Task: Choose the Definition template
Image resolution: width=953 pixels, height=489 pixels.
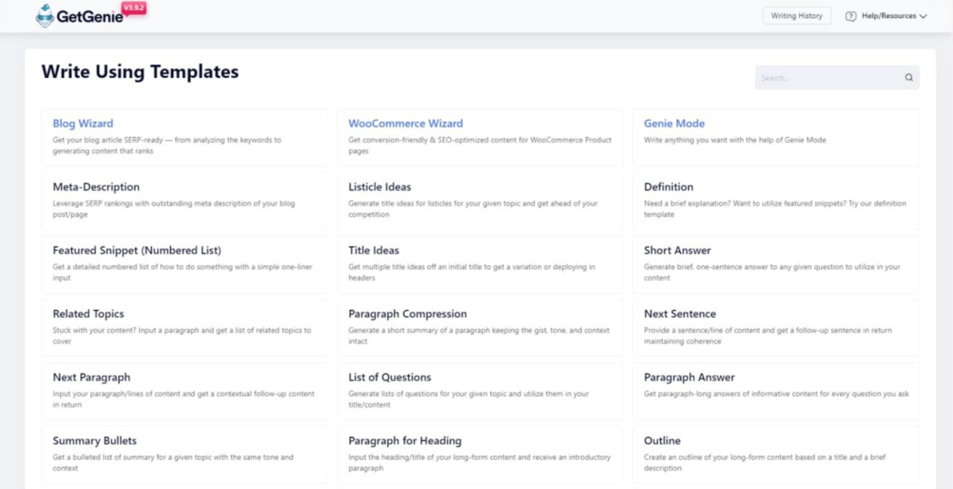Action: pyautogui.click(x=668, y=186)
